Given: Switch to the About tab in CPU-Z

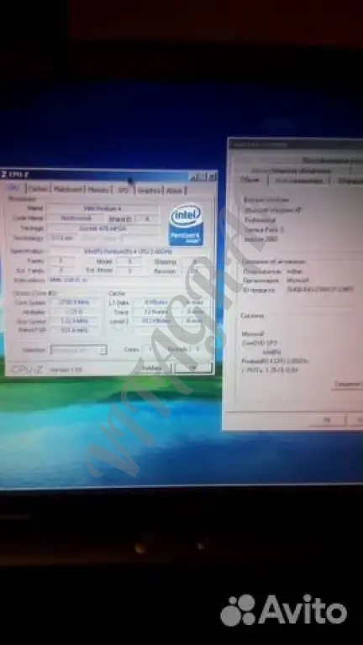Looking at the screenshot, I should click(175, 190).
